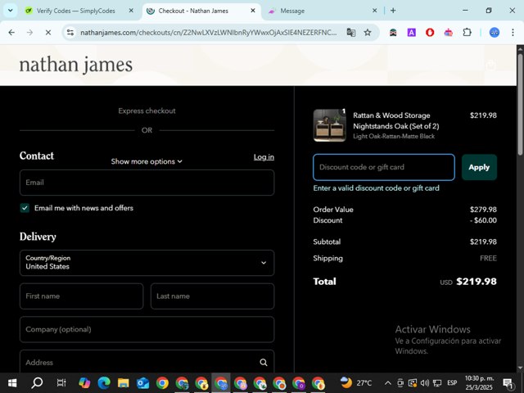
Task: Click the Address field
Action: (147, 362)
